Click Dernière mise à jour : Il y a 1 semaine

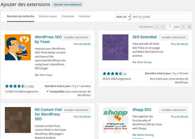point(68,86)
